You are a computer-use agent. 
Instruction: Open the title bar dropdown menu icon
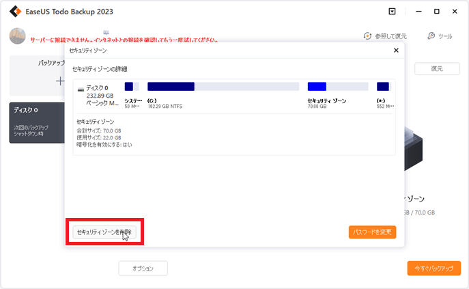tap(391, 12)
